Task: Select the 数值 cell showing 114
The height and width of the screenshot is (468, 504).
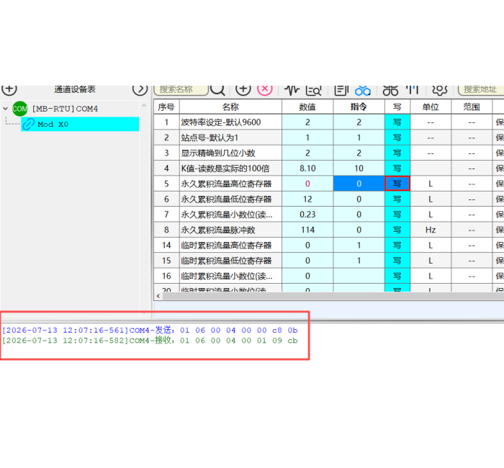Action: pyautogui.click(x=307, y=230)
